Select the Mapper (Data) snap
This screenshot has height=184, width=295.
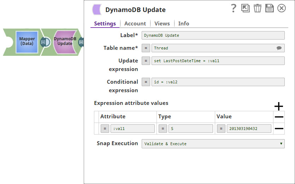point(27,42)
